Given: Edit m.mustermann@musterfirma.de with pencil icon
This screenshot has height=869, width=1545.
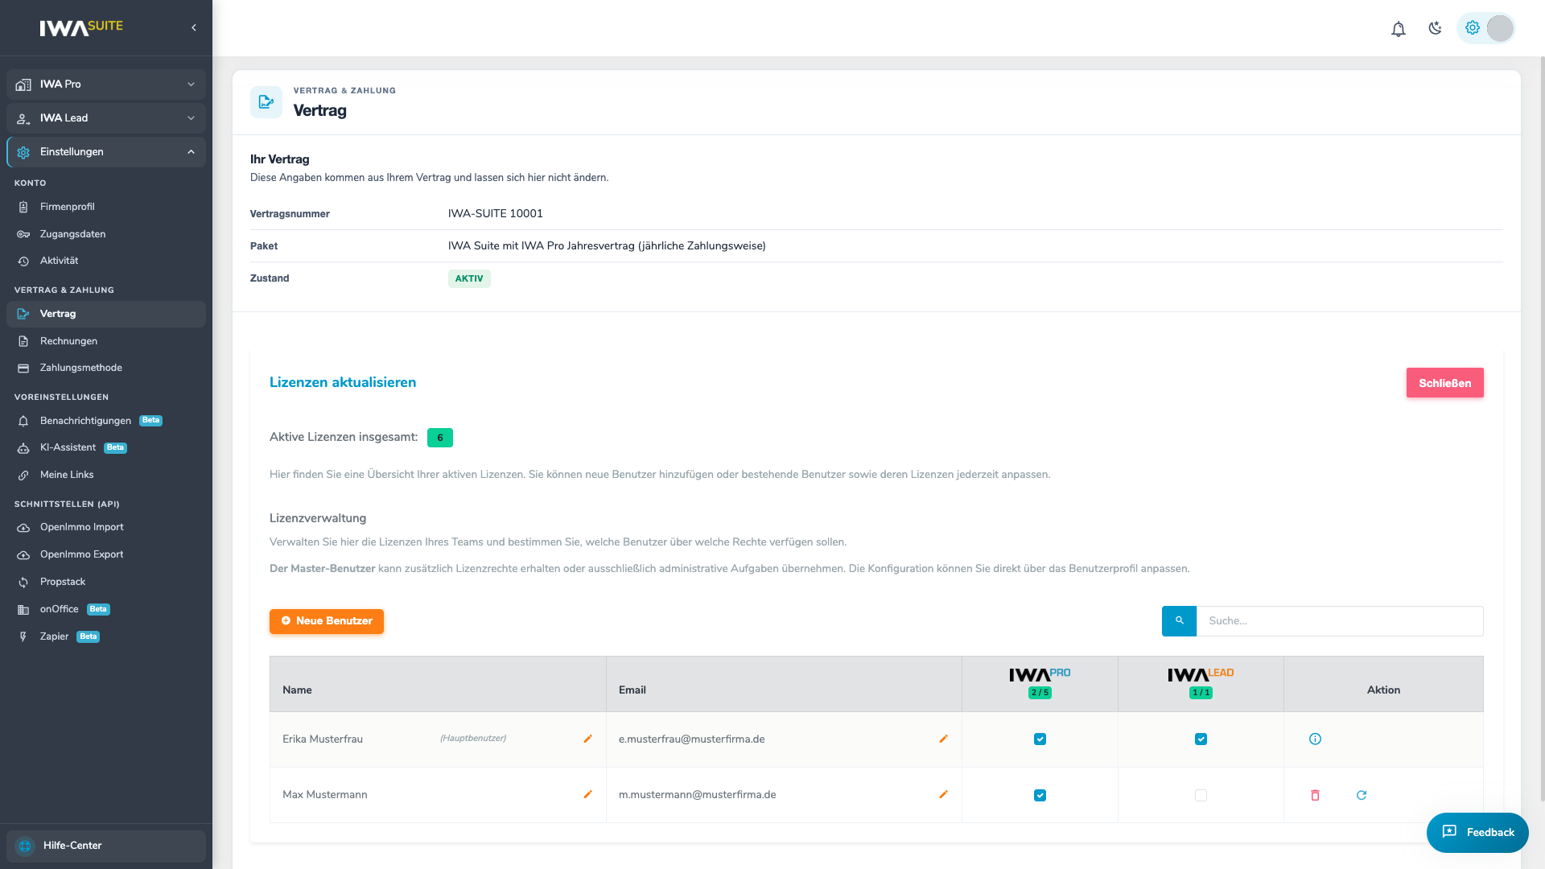Looking at the screenshot, I should (944, 794).
